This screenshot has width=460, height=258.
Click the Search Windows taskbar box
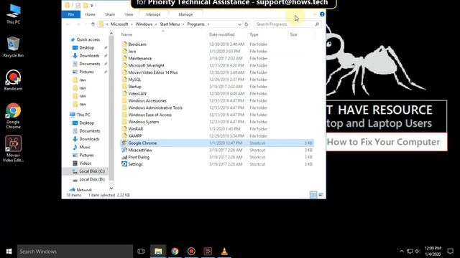pyautogui.click(x=75, y=252)
